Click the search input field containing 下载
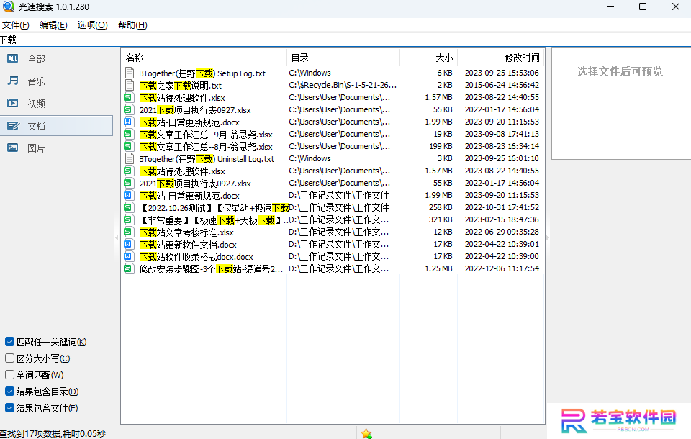The height and width of the screenshot is (439, 691). coord(345,40)
